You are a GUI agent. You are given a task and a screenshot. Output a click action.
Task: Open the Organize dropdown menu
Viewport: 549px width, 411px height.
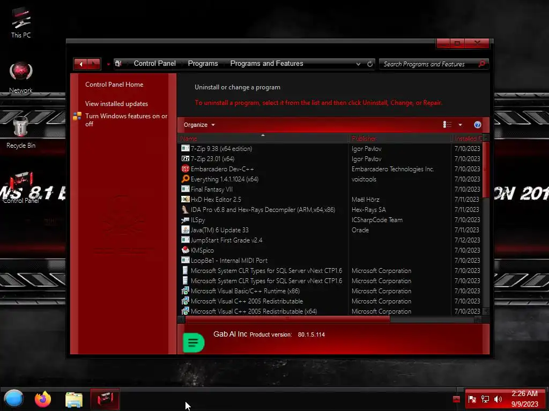(x=199, y=125)
